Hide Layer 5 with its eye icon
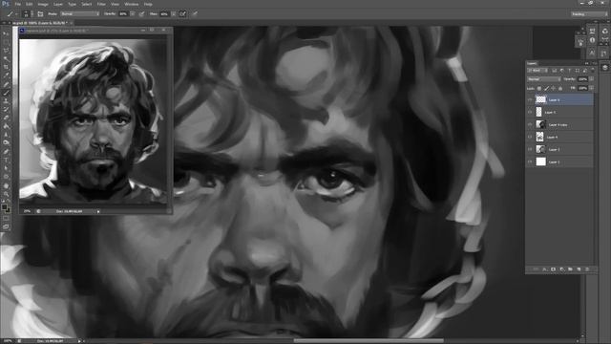 (x=530, y=113)
